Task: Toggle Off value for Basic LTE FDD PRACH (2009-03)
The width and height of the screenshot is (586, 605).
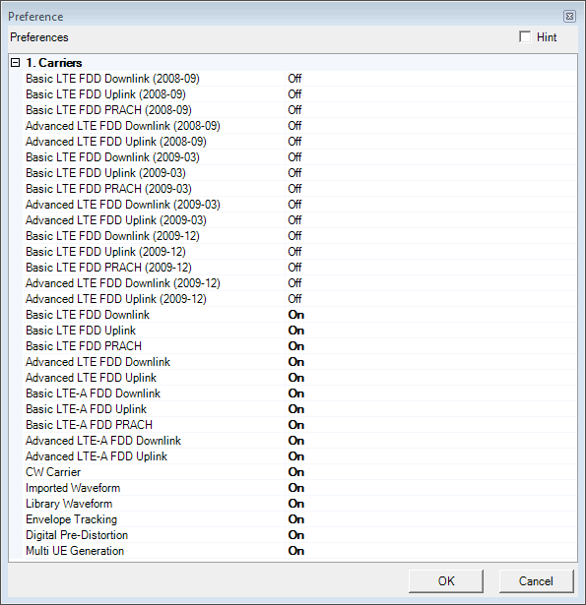Action: pos(294,189)
